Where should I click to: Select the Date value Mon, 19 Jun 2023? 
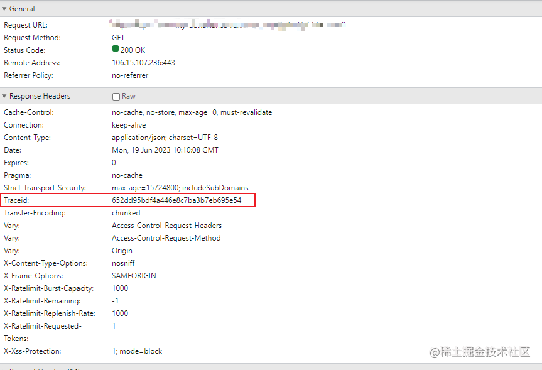[165, 150]
